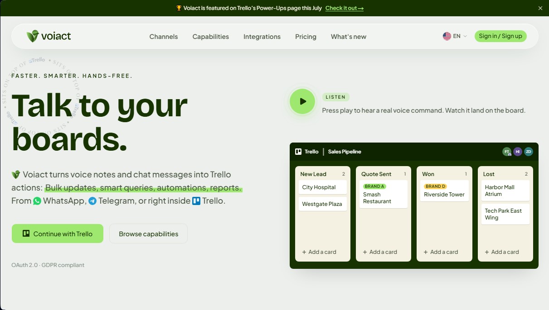Open the Westgate Plaza card

coord(323,204)
